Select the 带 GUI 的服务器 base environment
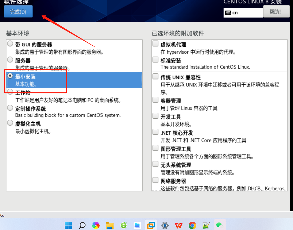 10,43
